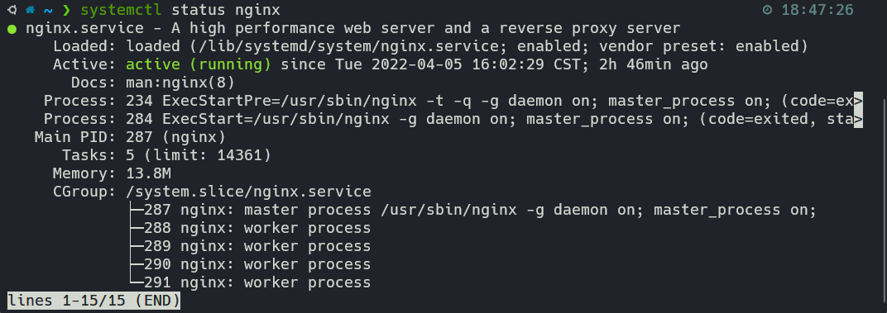Click the home icon in the prompt

[x=30, y=10]
